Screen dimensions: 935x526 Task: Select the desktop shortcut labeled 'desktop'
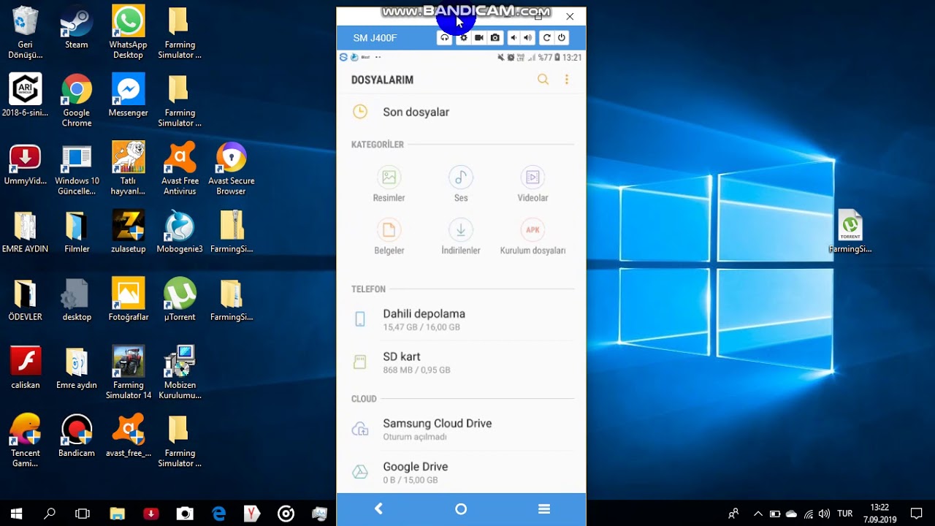coord(77,300)
